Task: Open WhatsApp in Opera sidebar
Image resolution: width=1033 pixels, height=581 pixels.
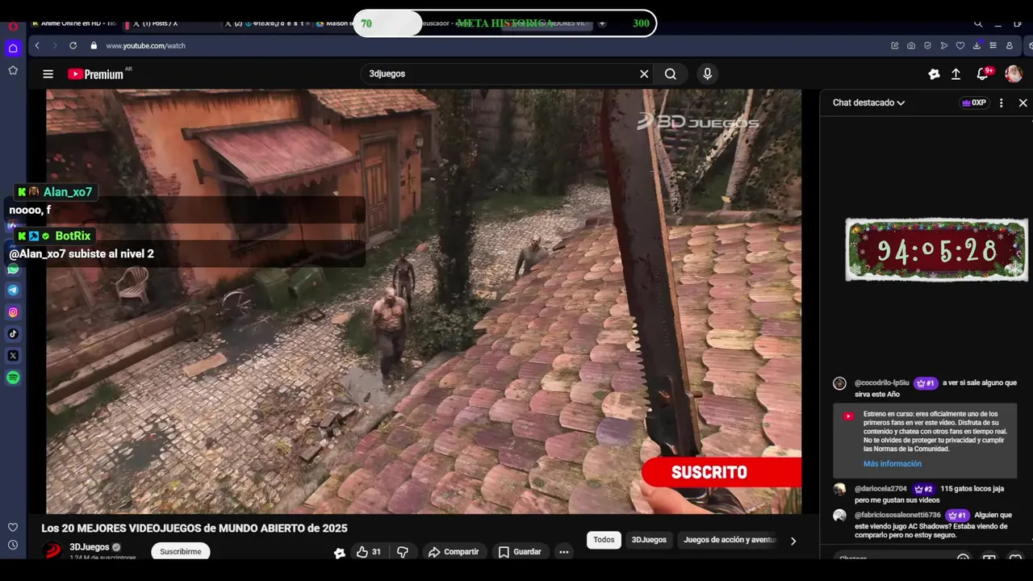Action: click(13, 269)
